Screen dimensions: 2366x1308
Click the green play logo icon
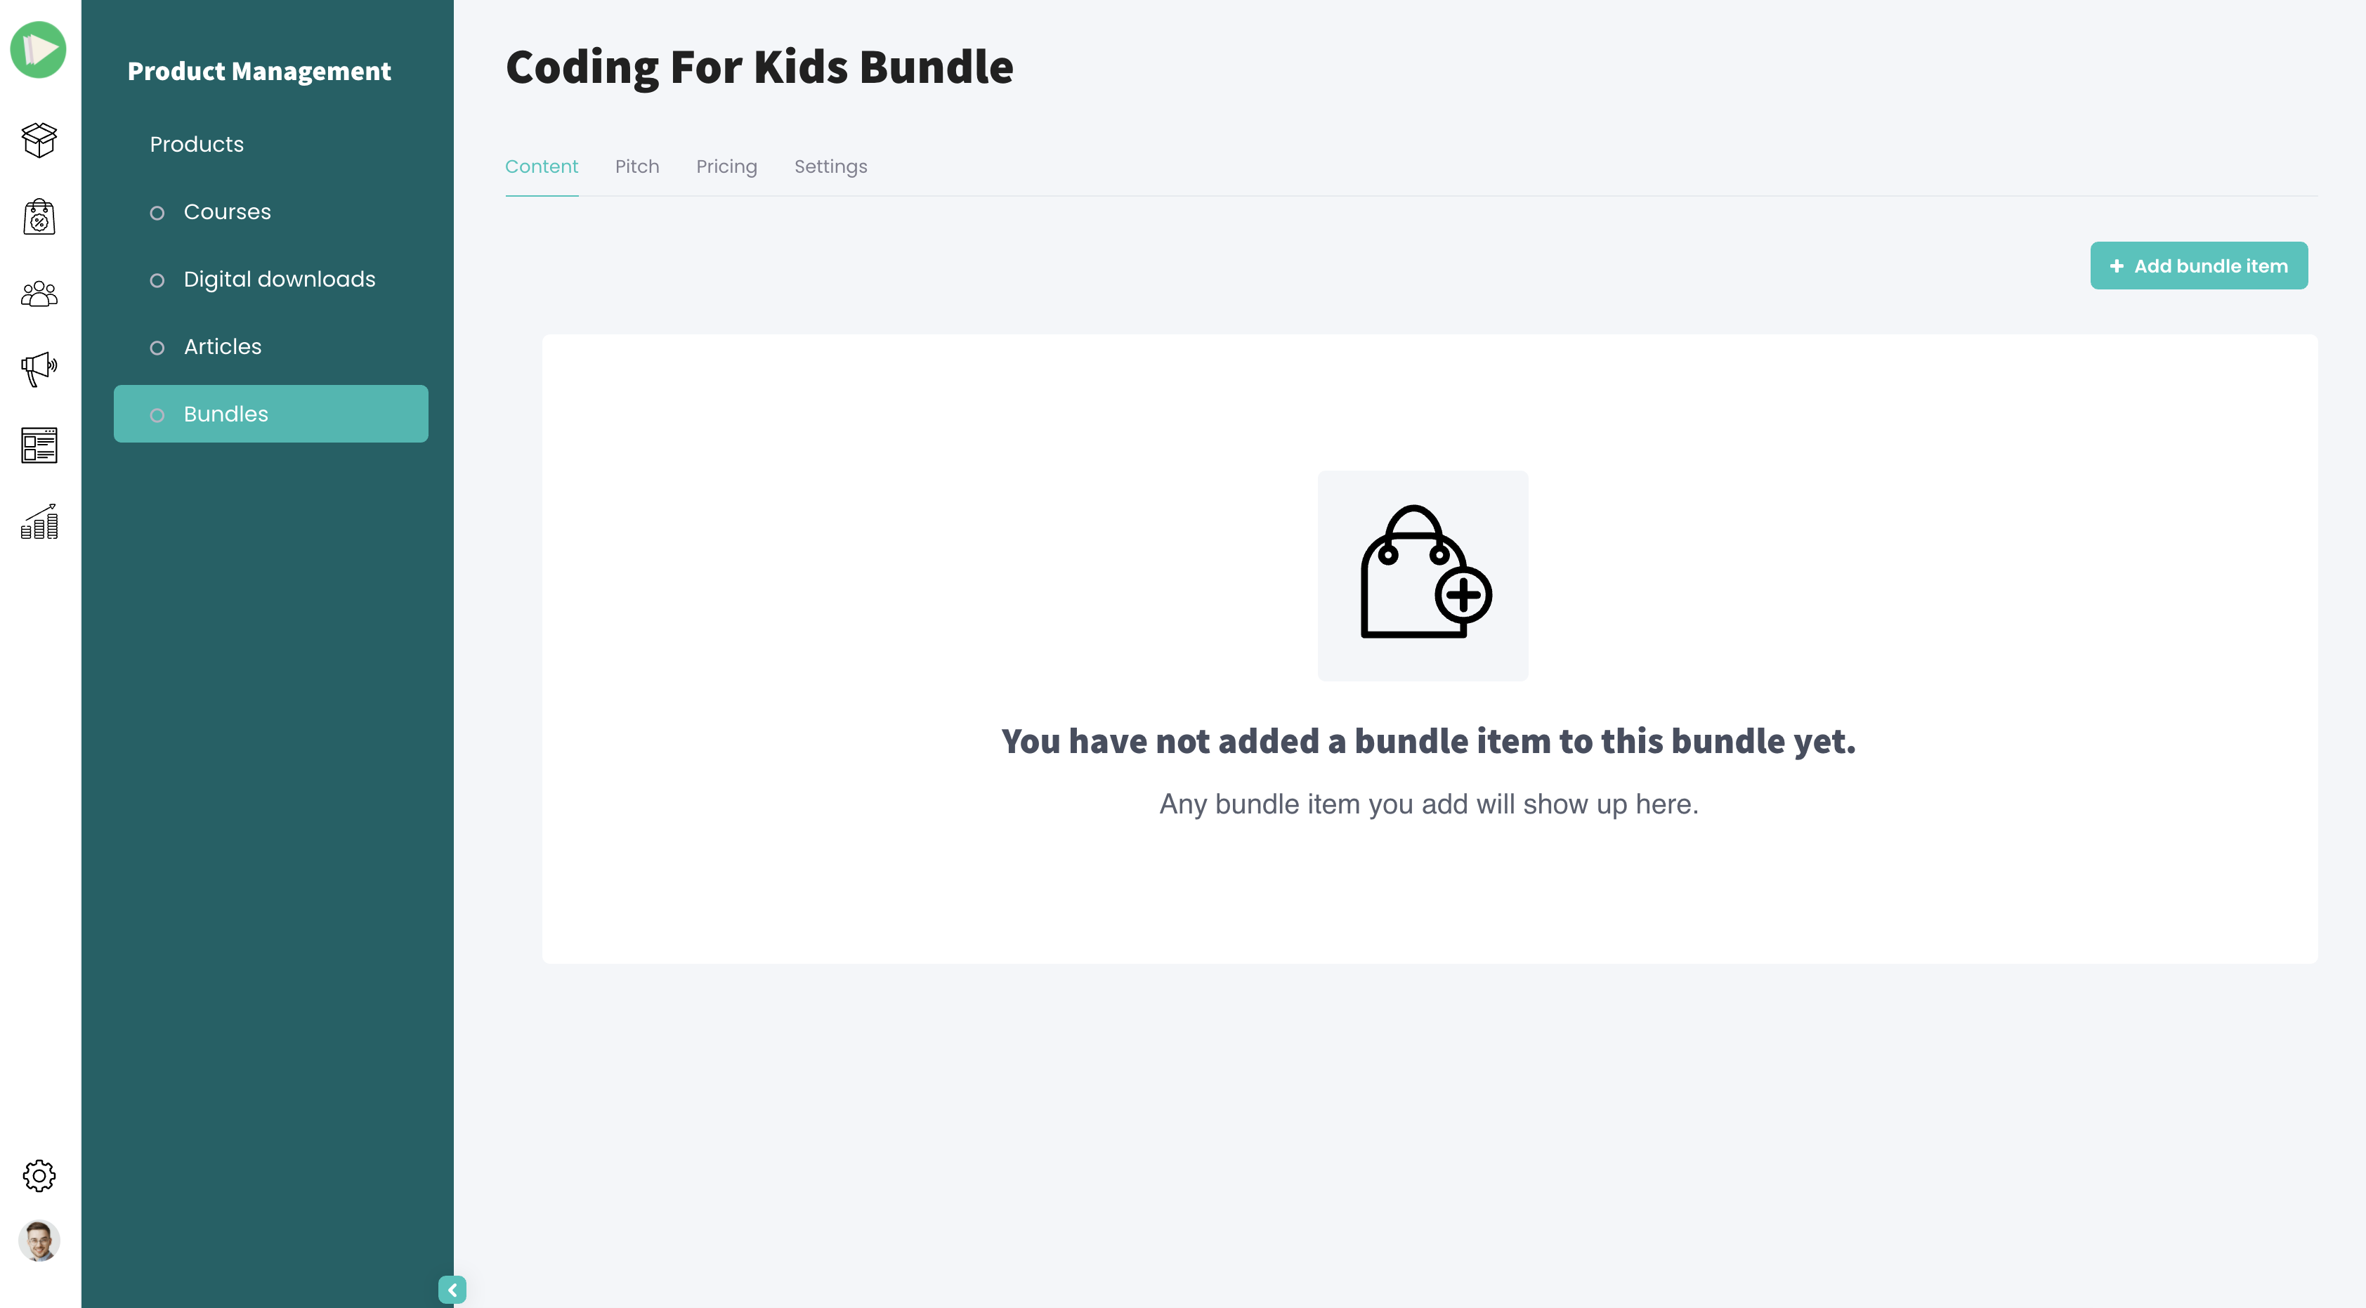click(39, 50)
